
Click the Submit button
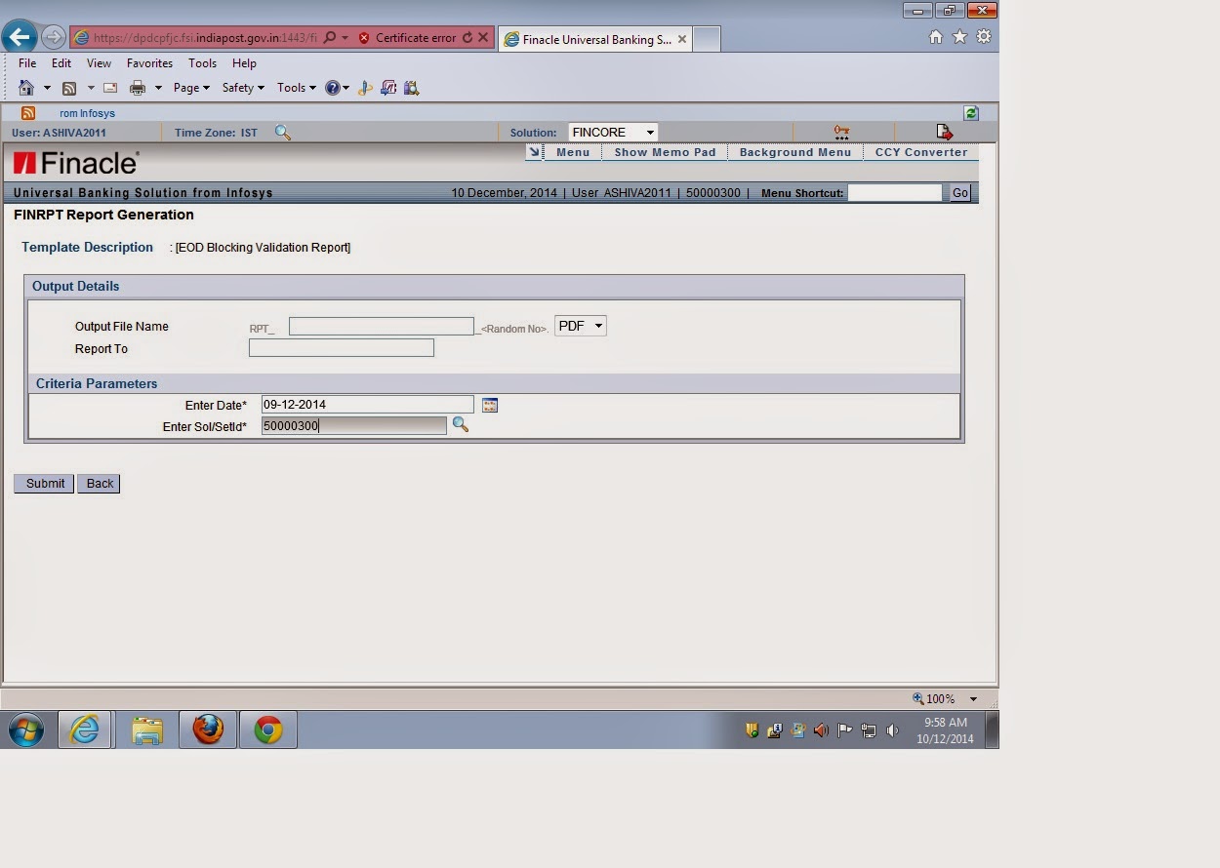tap(45, 483)
